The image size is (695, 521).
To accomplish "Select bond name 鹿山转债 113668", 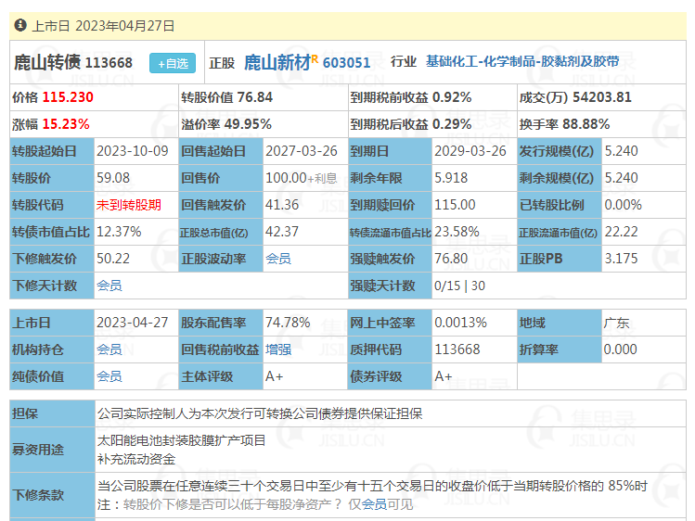I will click(x=73, y=62).
